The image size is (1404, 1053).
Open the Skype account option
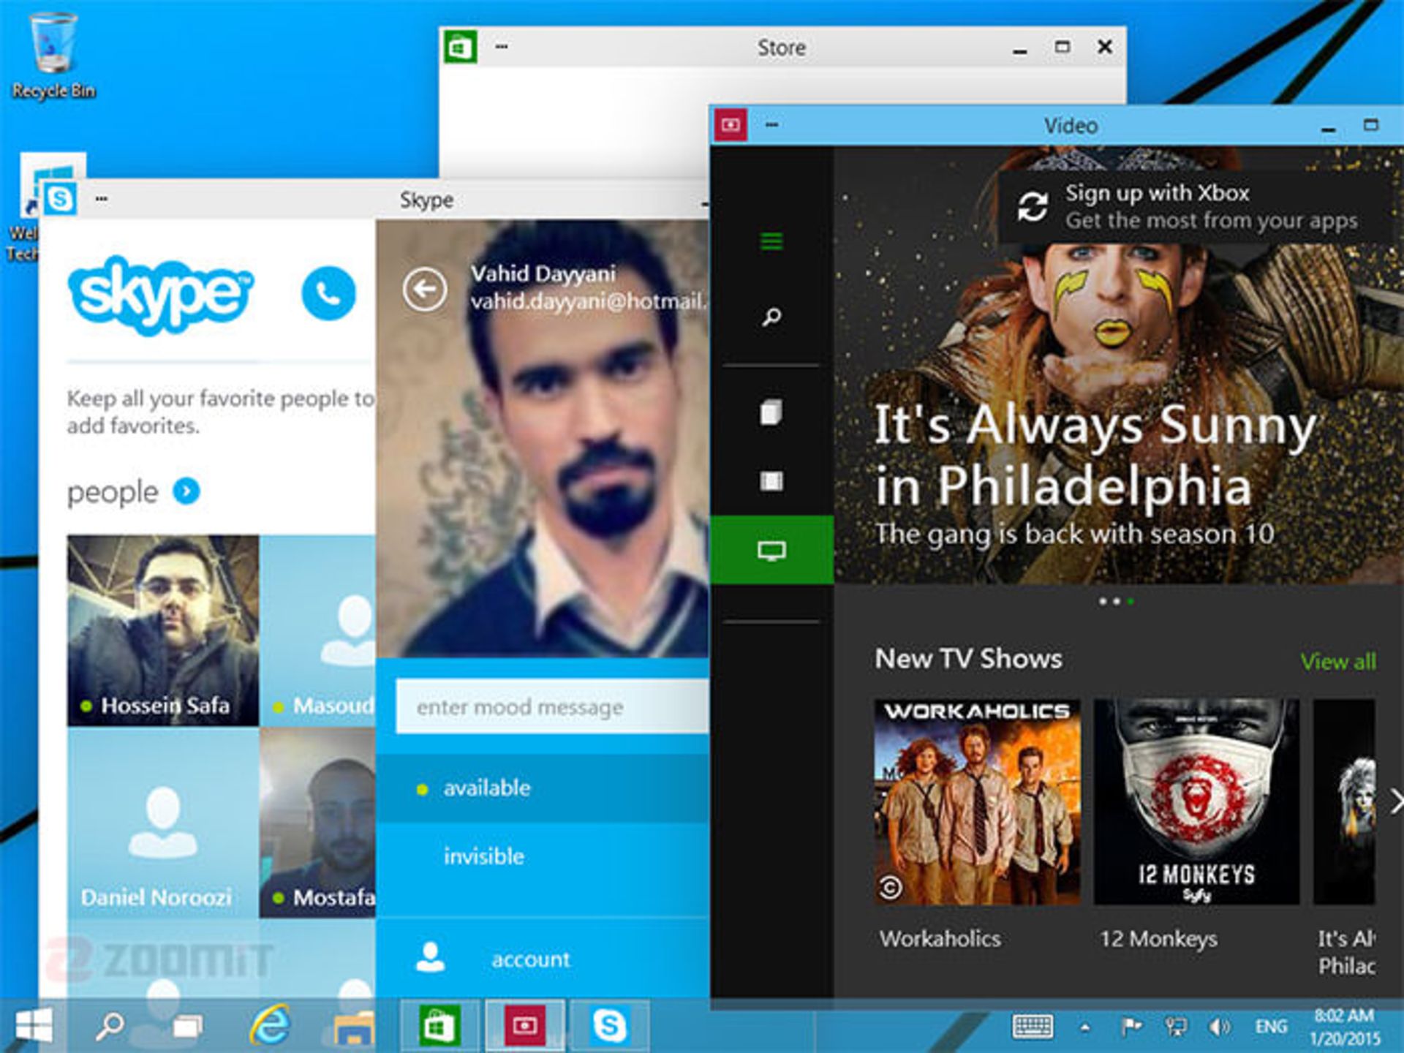point(543,959)
